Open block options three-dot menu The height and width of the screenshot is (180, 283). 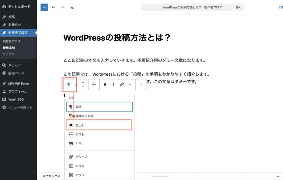tap(141, 84)
